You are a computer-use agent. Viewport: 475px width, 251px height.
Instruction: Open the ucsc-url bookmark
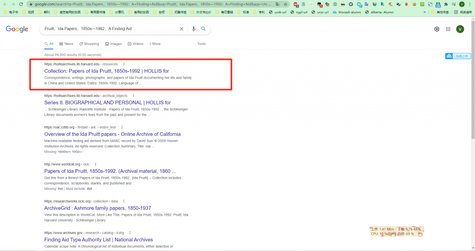tap(320, 12)
